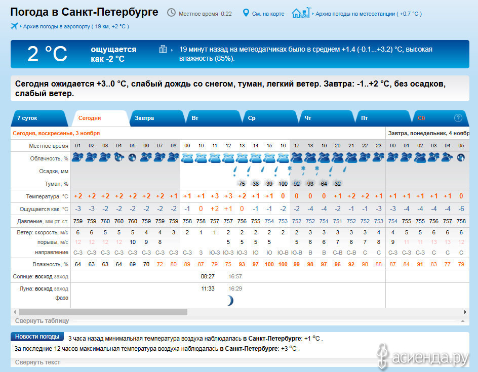This screenshot has width=478, height=372.
Task: Click the rain drop icon under hour 15
Action: tap(262, 169)
